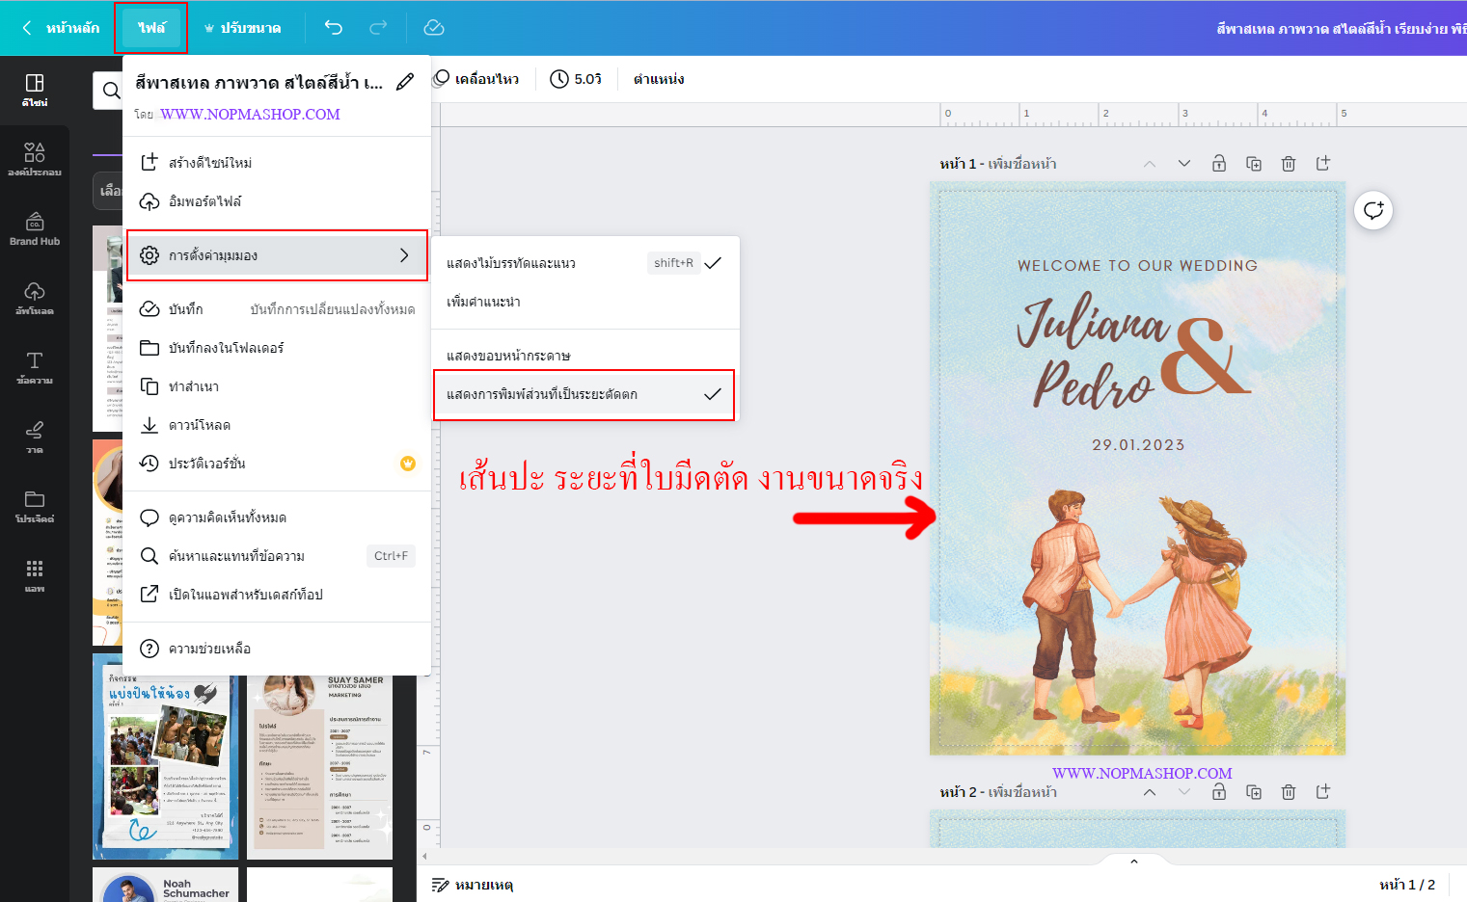The height and width of the screenshot is (902, 1467).
Task: Click the add comment bubble button
Action: [1373, 210]
